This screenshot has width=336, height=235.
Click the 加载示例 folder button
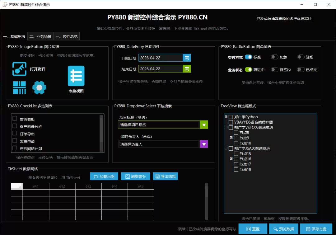point(104,176)
